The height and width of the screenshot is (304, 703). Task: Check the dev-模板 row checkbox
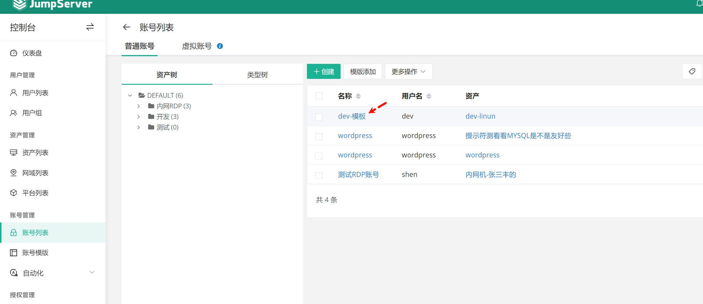(x=319, y=117)
